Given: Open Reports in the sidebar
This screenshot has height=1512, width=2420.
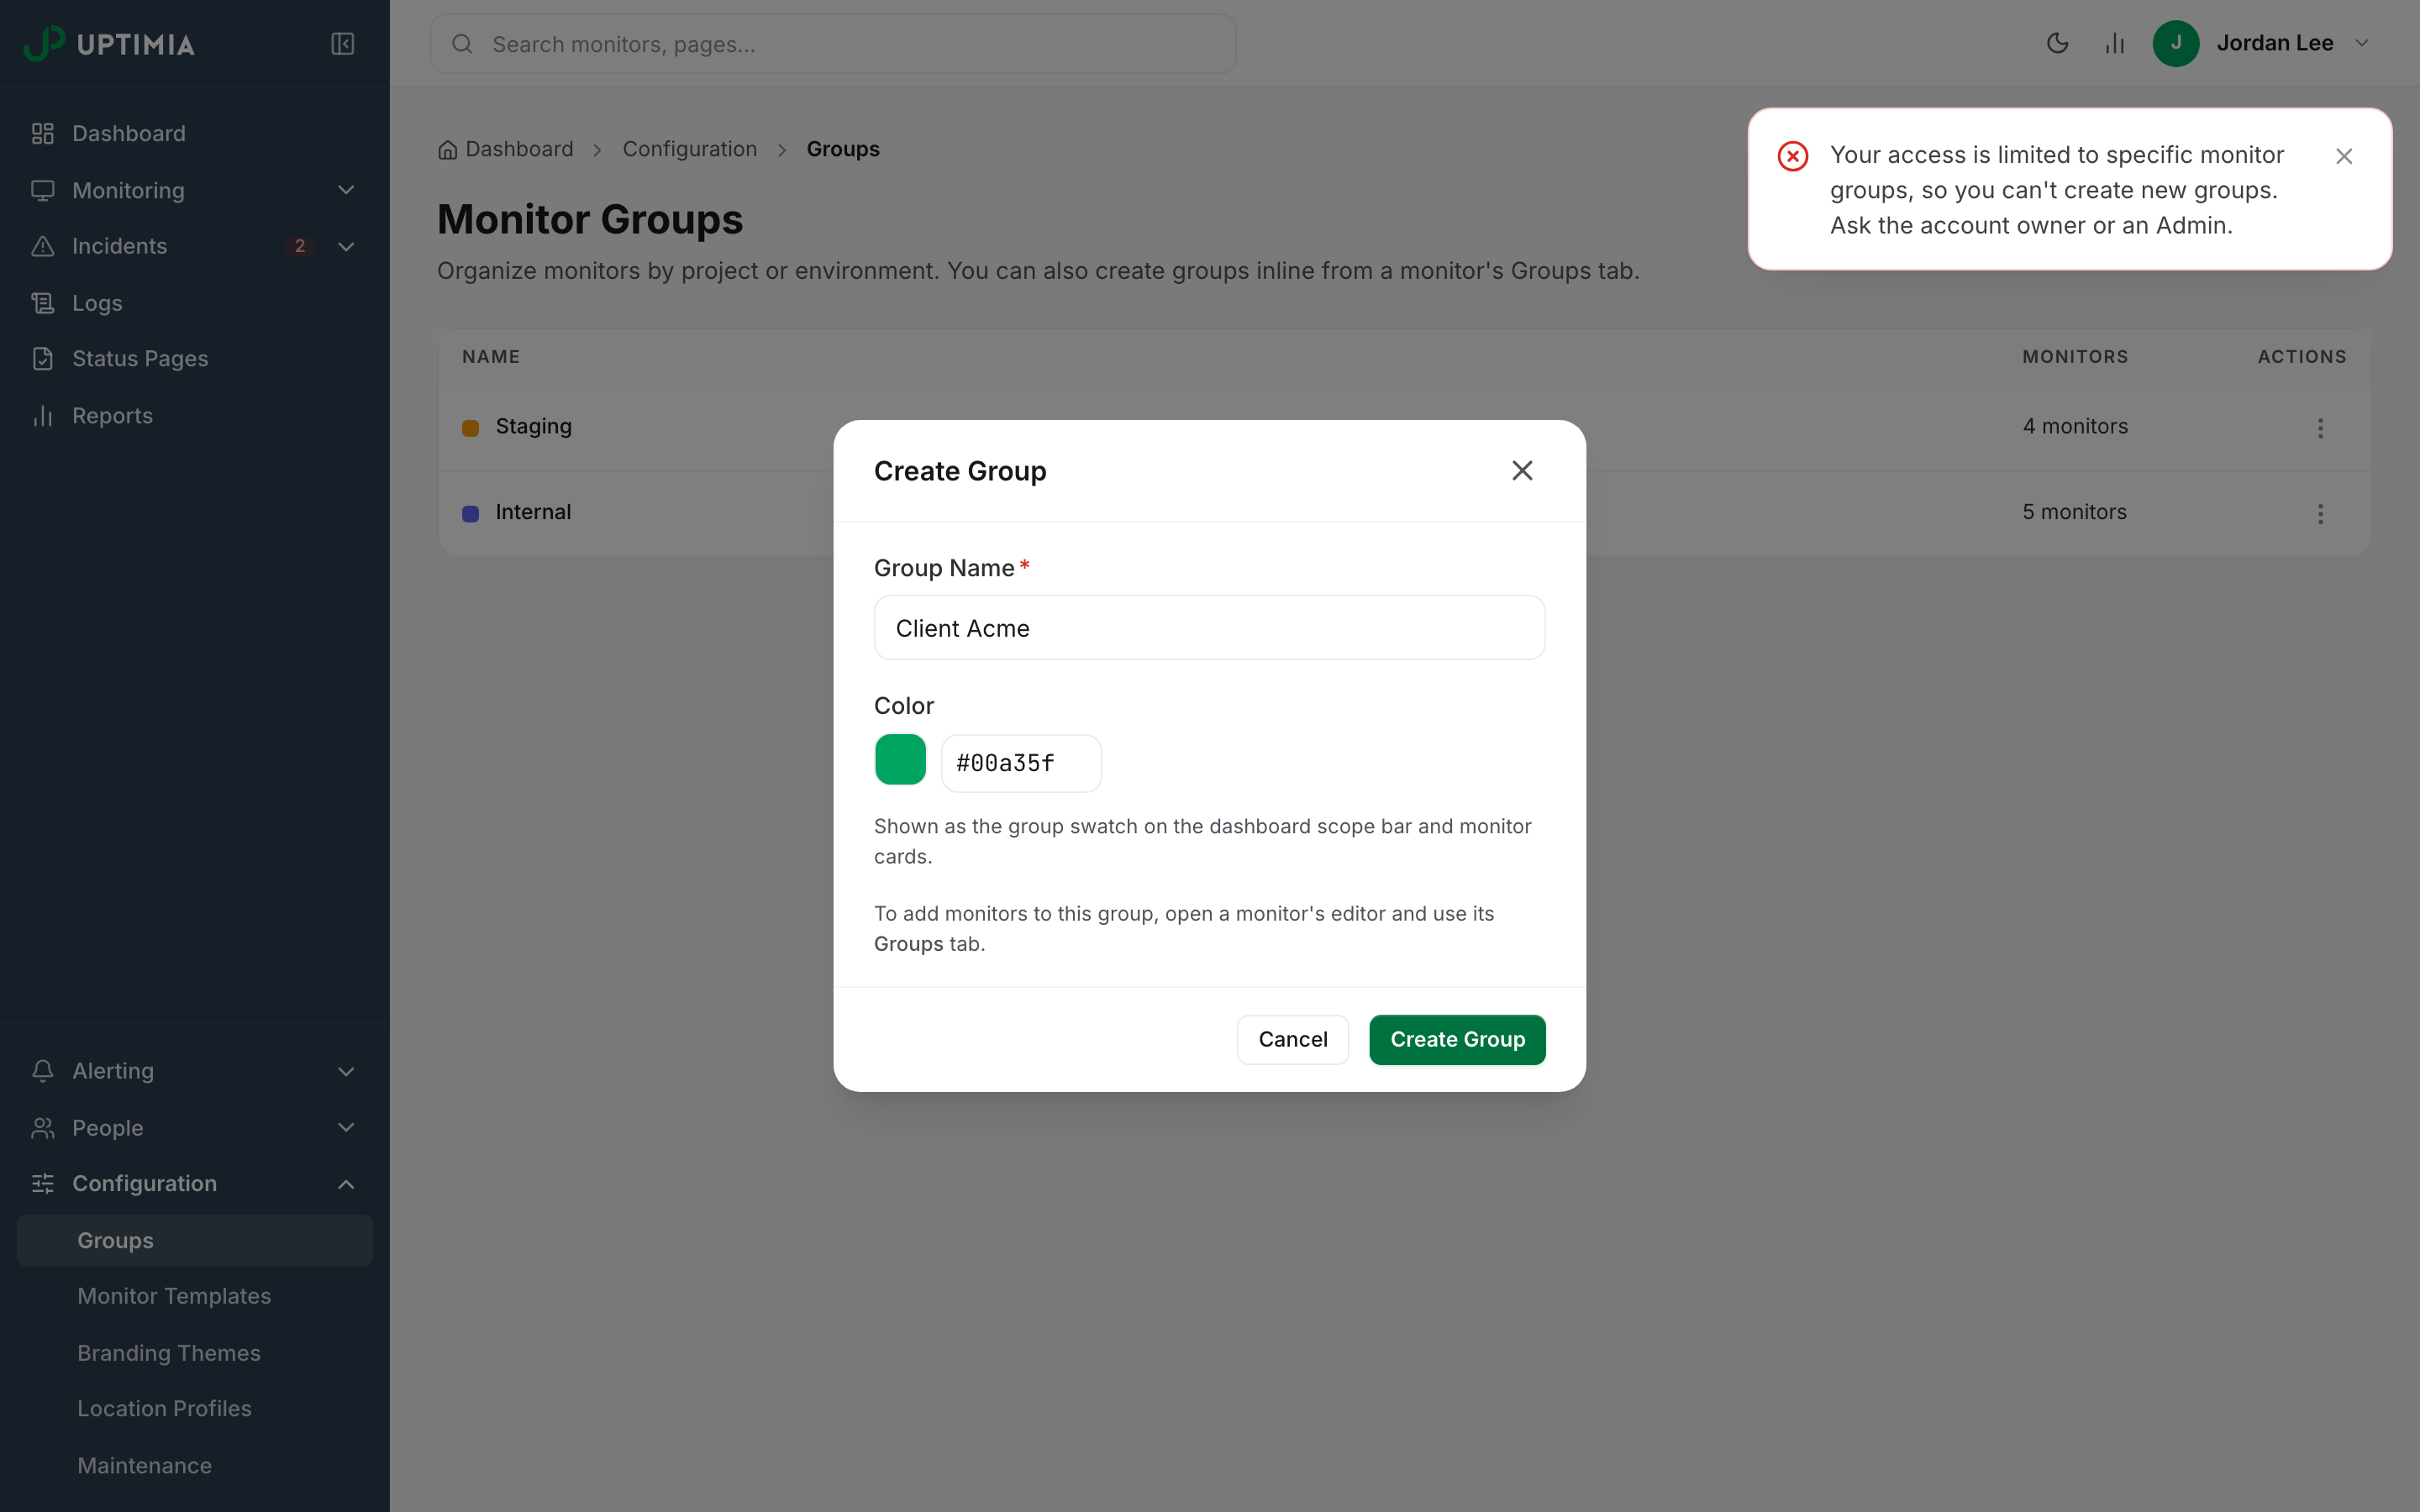Looking at the screenshot, I should [195, 416].
